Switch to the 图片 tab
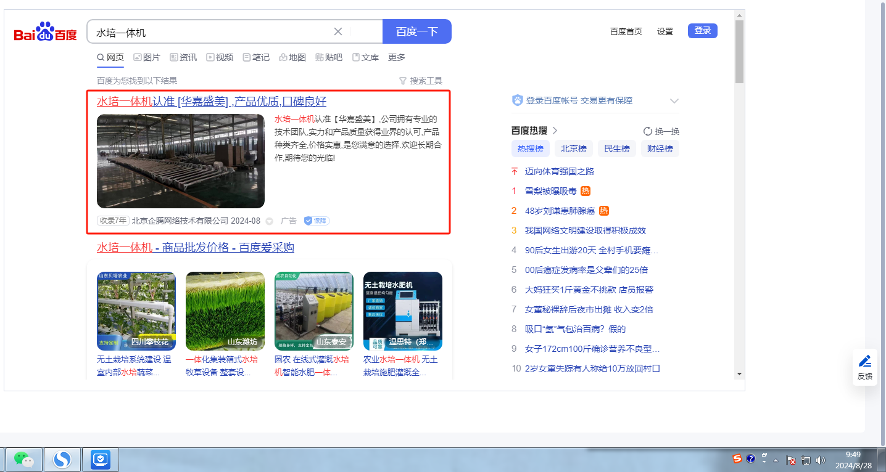Viewport: 886px width, 472px height. pos(147,57)
